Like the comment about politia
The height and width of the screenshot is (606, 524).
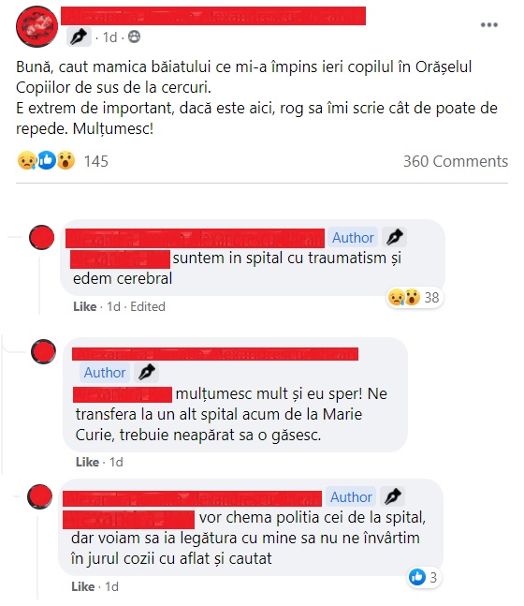pyautogui.click(x=83, y=586)
